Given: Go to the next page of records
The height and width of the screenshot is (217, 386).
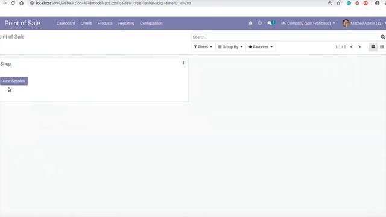Looking at the screenshot, I should coord(359,47).
